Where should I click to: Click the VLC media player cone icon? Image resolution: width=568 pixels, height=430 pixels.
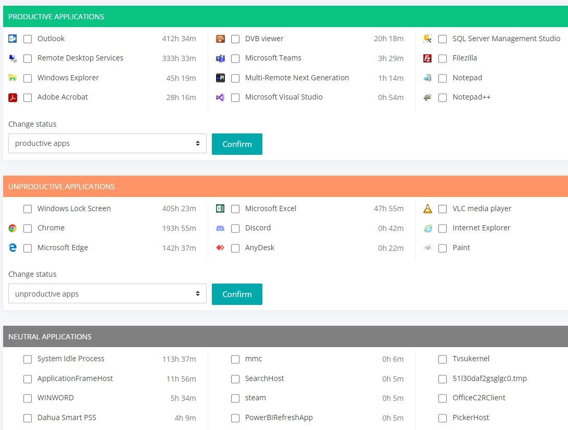427,208
